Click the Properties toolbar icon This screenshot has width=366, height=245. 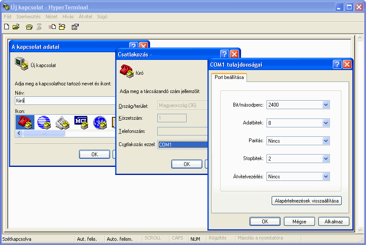75,27
